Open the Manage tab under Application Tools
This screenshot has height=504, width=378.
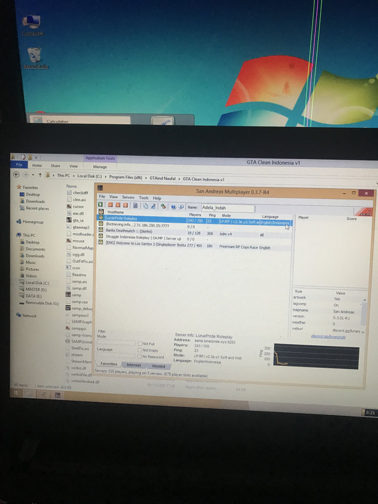[100, 167]
